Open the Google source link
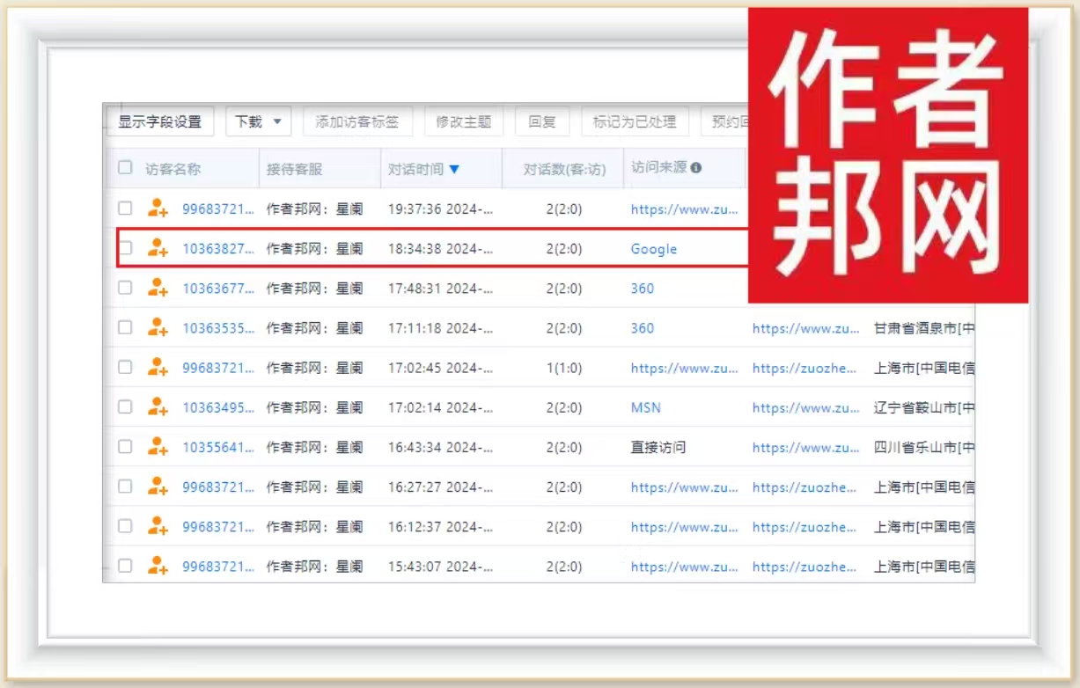The width and height of the screenshot is (1080, 688). (x=653, y=249)
